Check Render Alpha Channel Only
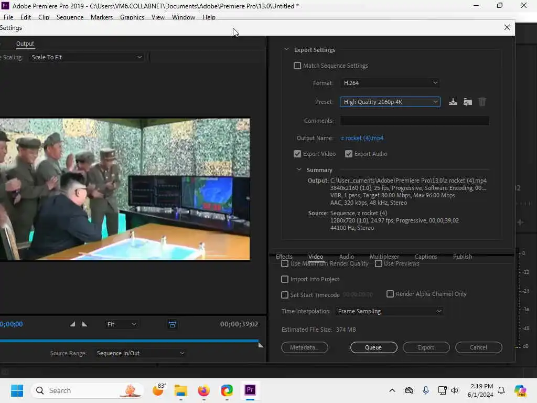This screenshot has width=537, height=403. pos(390,294)
